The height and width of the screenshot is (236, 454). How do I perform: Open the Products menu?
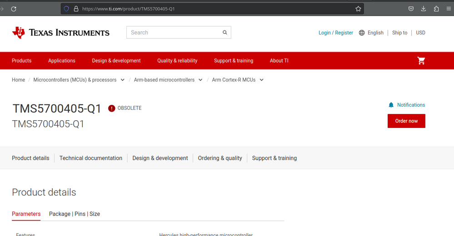click(x=22, y=60)
